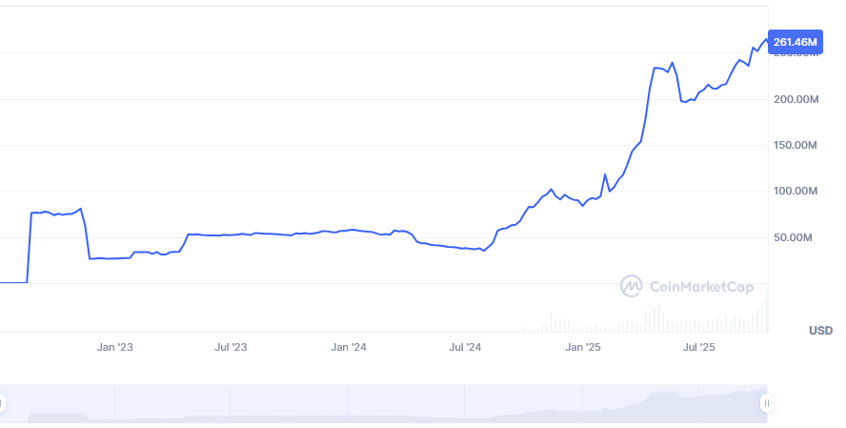The width and height of the screenshot is (846, 428).
Task: Click the CoinMarketCap logo icon watermark
Action: 632,286
